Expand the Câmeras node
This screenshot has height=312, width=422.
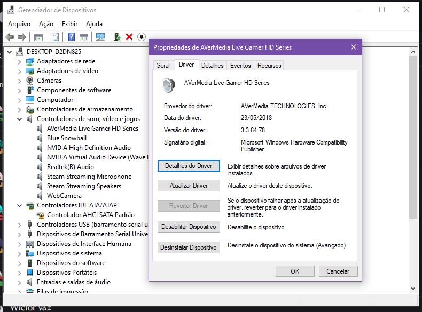coord(19,81)
